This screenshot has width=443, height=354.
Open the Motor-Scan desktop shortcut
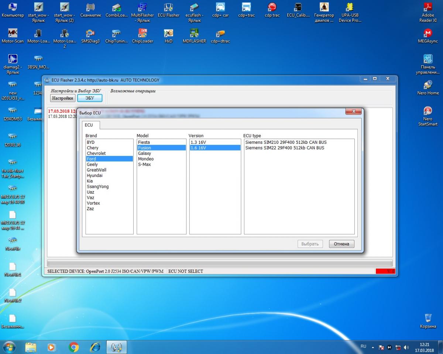pos(13,36)
